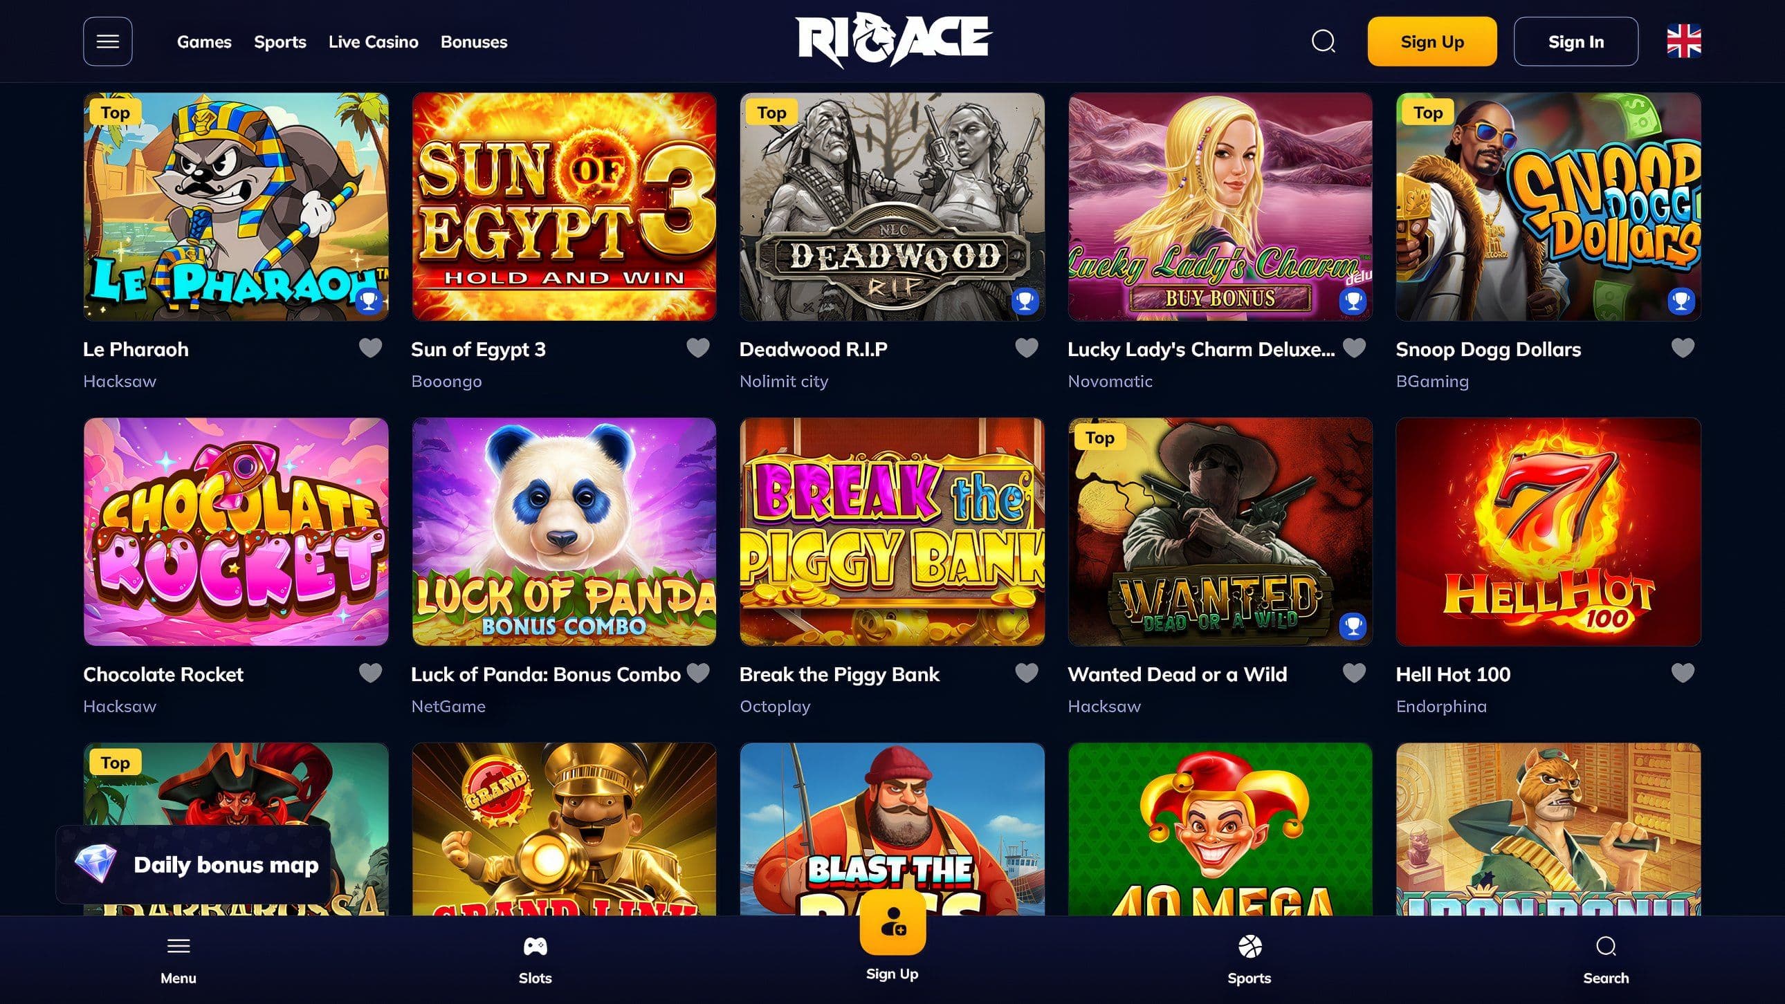Favorite Le Pharaoh with the heart
The height and width of the screenshot is (1004, 1785).
[371, 348]
